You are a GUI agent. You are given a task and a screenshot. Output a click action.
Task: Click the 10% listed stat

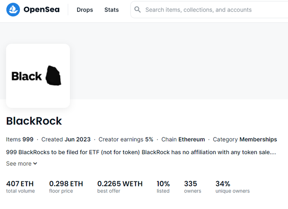tap(163, 187)
